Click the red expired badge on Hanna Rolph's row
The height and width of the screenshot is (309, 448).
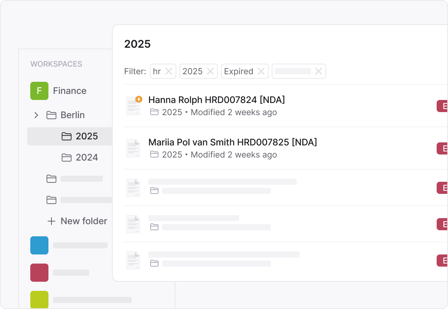443,106
